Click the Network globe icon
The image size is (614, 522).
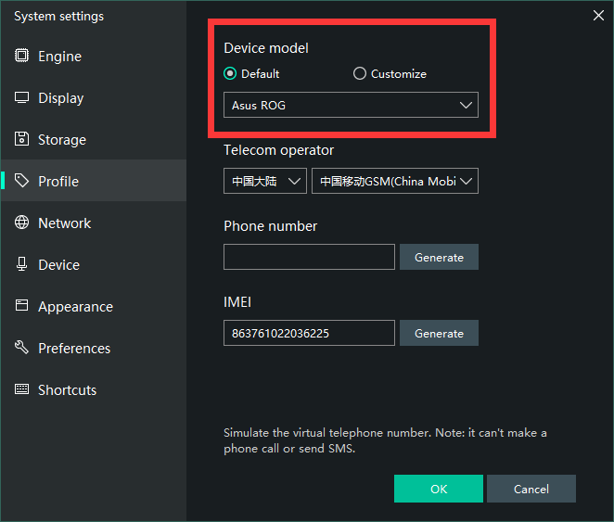[x=22, y=223]
